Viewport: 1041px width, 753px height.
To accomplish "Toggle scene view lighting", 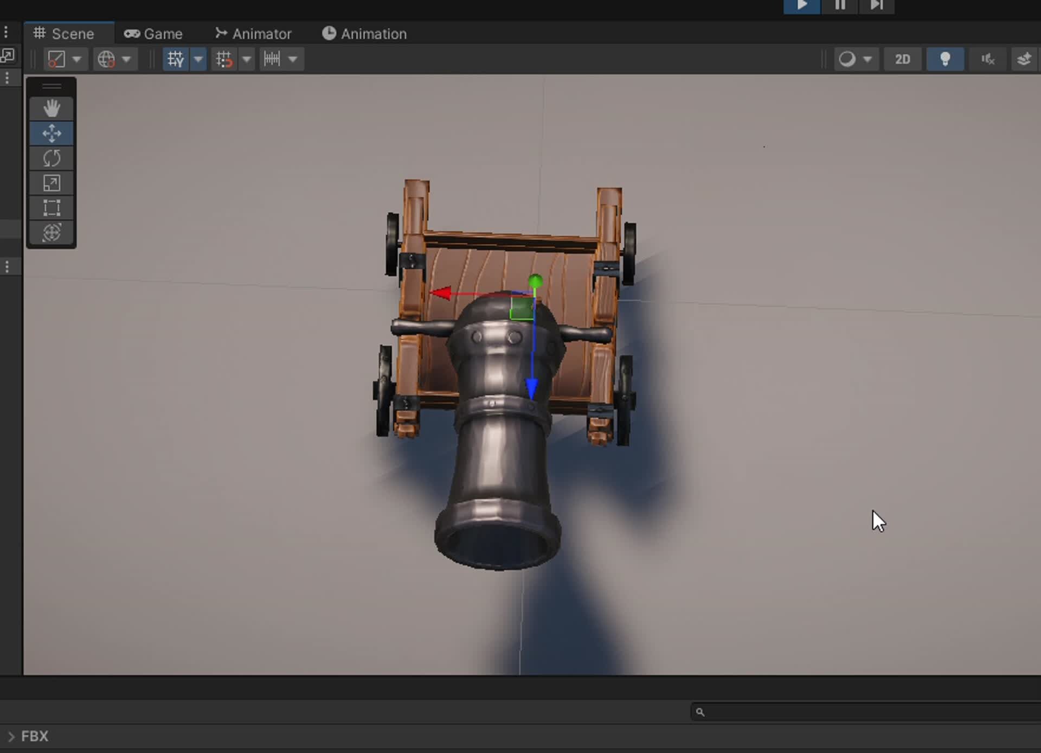I will 946,59.
